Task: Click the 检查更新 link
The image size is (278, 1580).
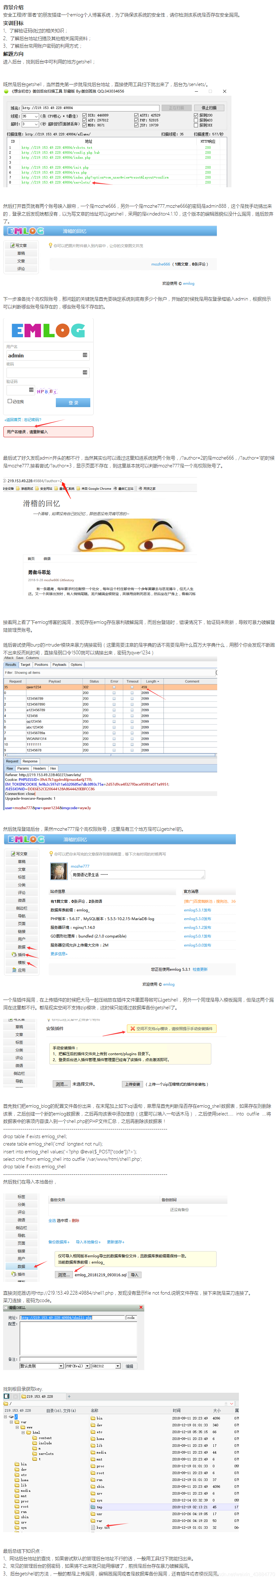Action: tap(200, 969)
